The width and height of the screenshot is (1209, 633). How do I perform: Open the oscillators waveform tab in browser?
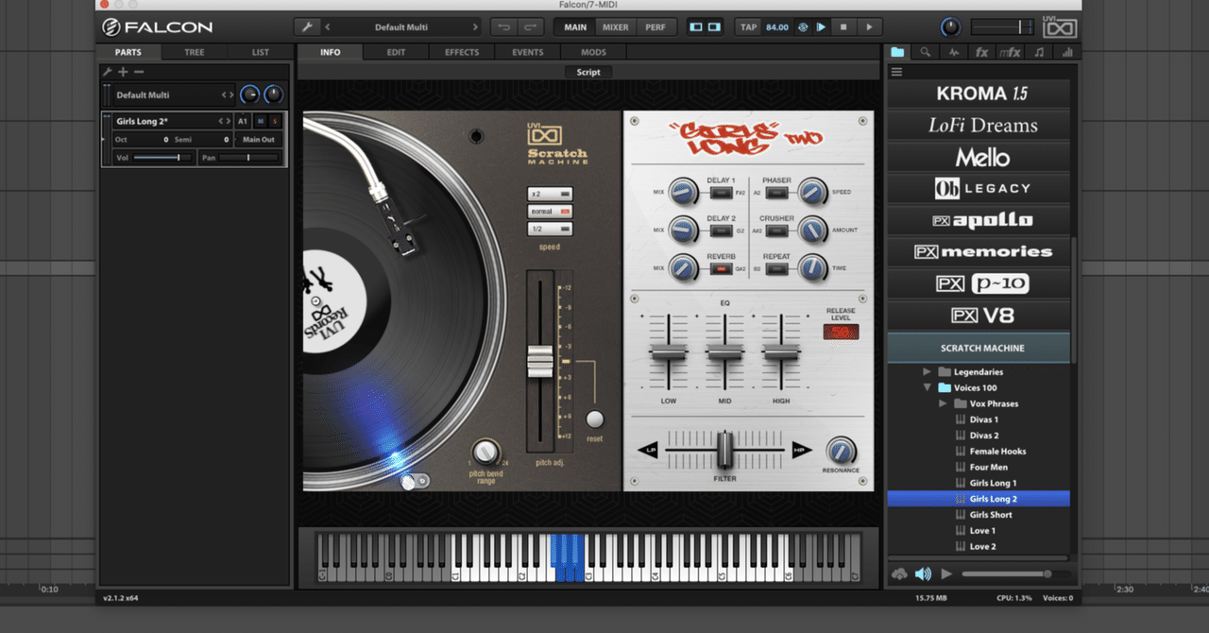pyautogui.click(x=954, y=52)
